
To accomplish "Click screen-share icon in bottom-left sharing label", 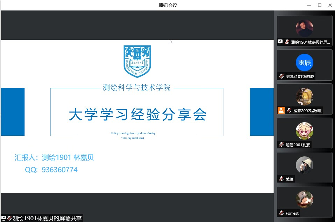I will tap(4, 219).
